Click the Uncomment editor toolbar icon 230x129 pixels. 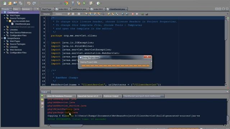(x=147, y=14)
